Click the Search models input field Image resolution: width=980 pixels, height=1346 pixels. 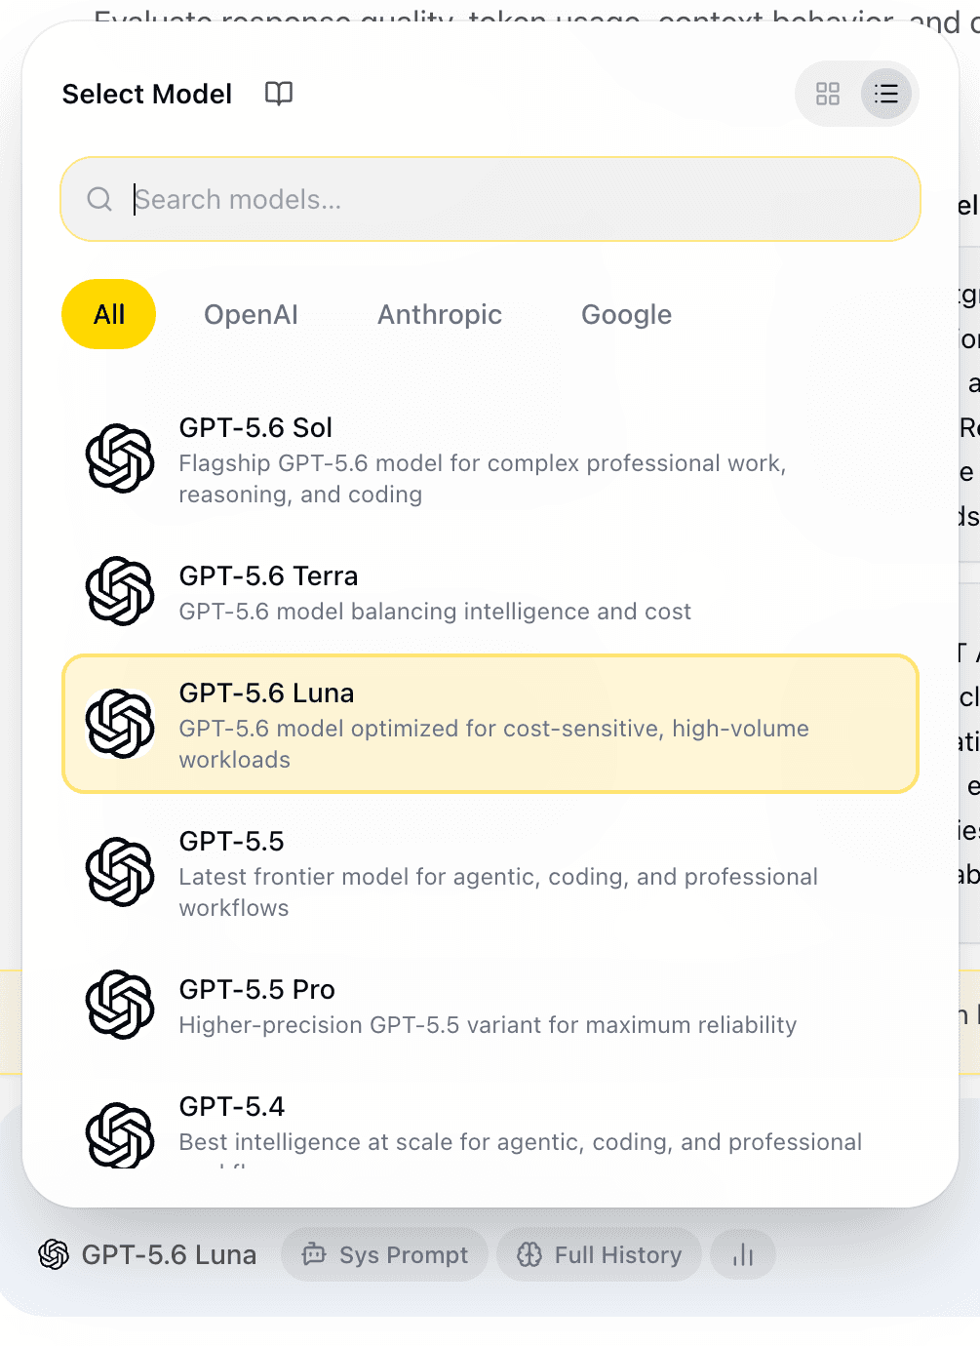pyautogui.click(x=490, y=199)
